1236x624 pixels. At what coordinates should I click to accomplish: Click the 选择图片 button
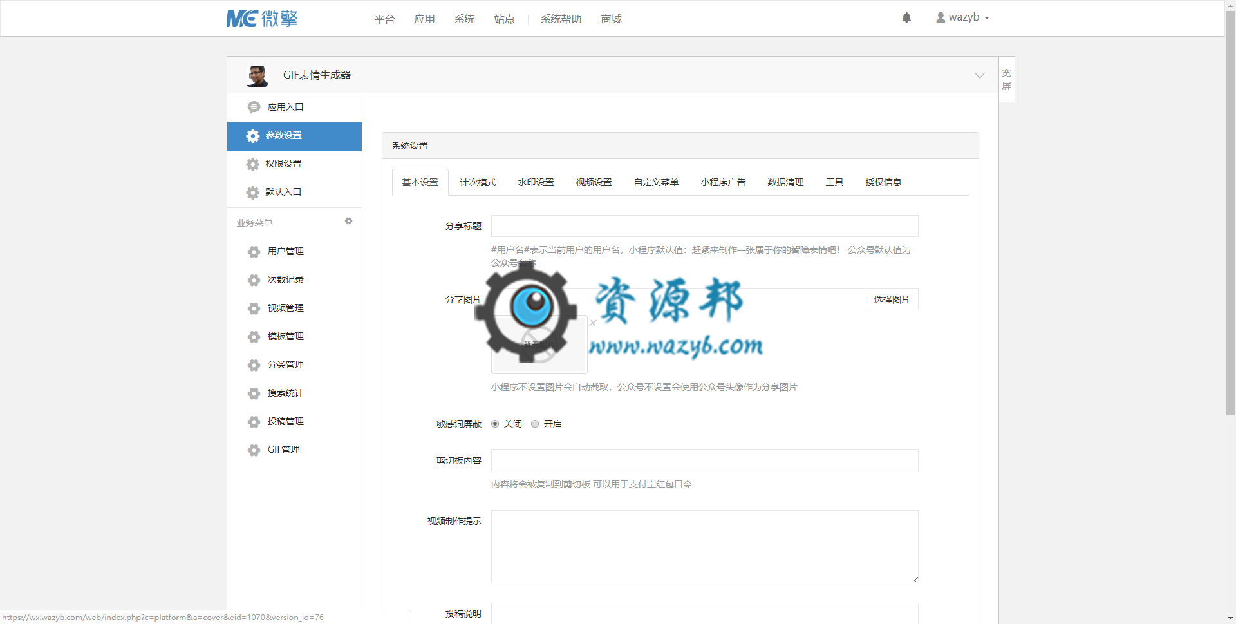pos(892,299)
